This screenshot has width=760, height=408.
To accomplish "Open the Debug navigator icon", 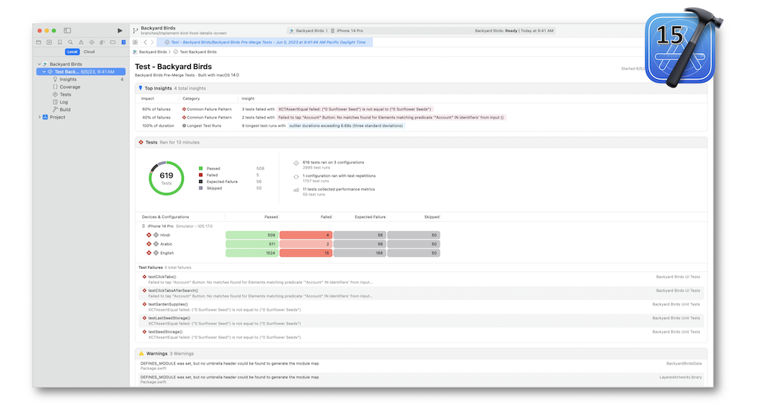I will click(103, 43).
